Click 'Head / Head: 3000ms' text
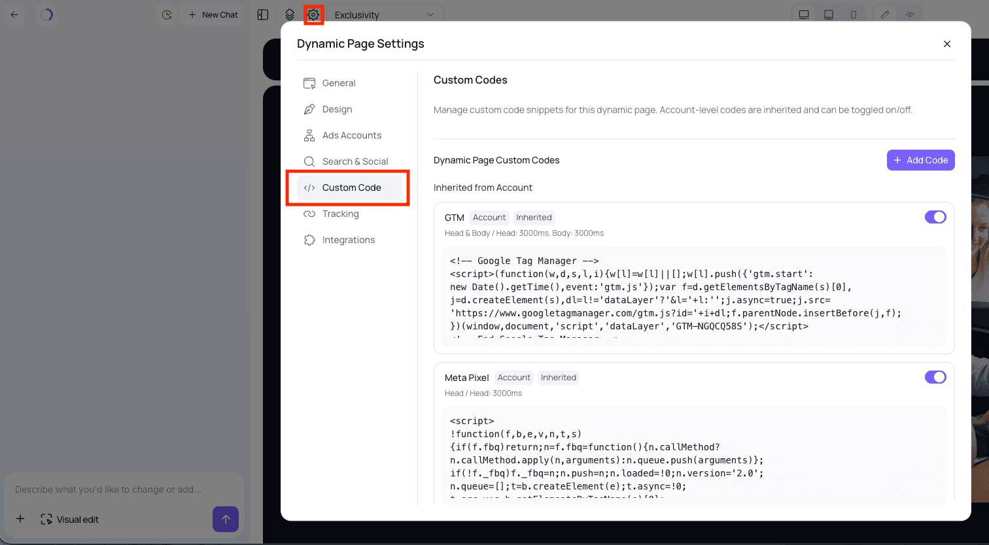Image resolution: width=989 pixels, height=545 pixels. (483, 393)
